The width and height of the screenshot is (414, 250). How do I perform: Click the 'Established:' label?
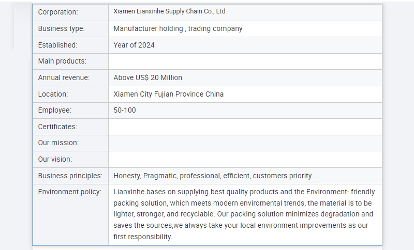pyautogui.click(x=57, y=45)
